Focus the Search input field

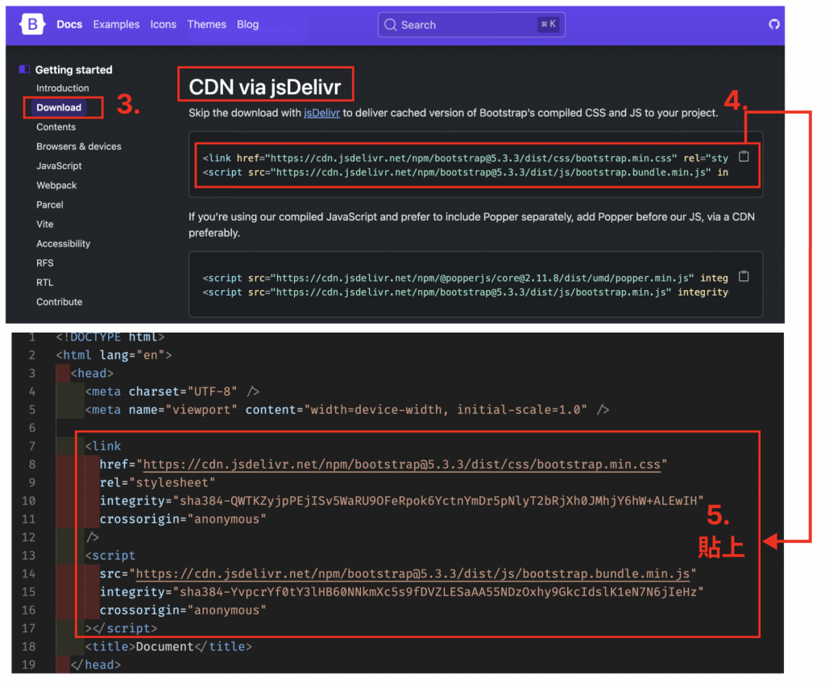471,25
